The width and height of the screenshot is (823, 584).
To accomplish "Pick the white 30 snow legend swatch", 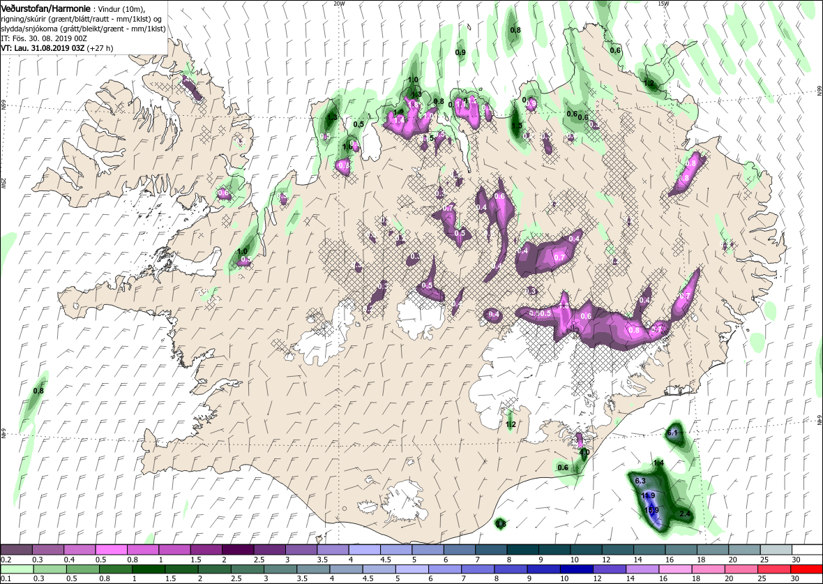I will point(807,549).
